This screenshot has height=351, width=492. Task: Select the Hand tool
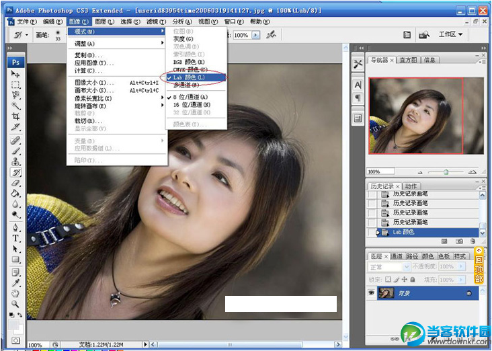click(x=15, y=293)
